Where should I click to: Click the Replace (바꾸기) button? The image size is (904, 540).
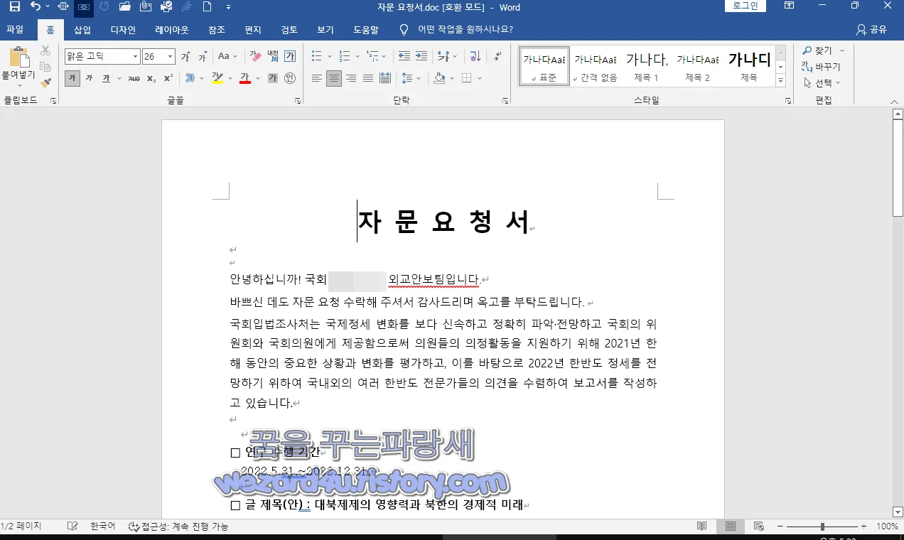(x=822, y=67)
